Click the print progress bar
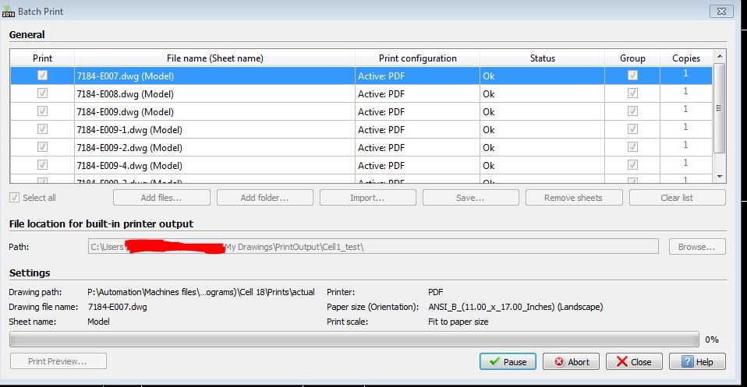This screenshot has width=747, height=387. pos(354,339)
